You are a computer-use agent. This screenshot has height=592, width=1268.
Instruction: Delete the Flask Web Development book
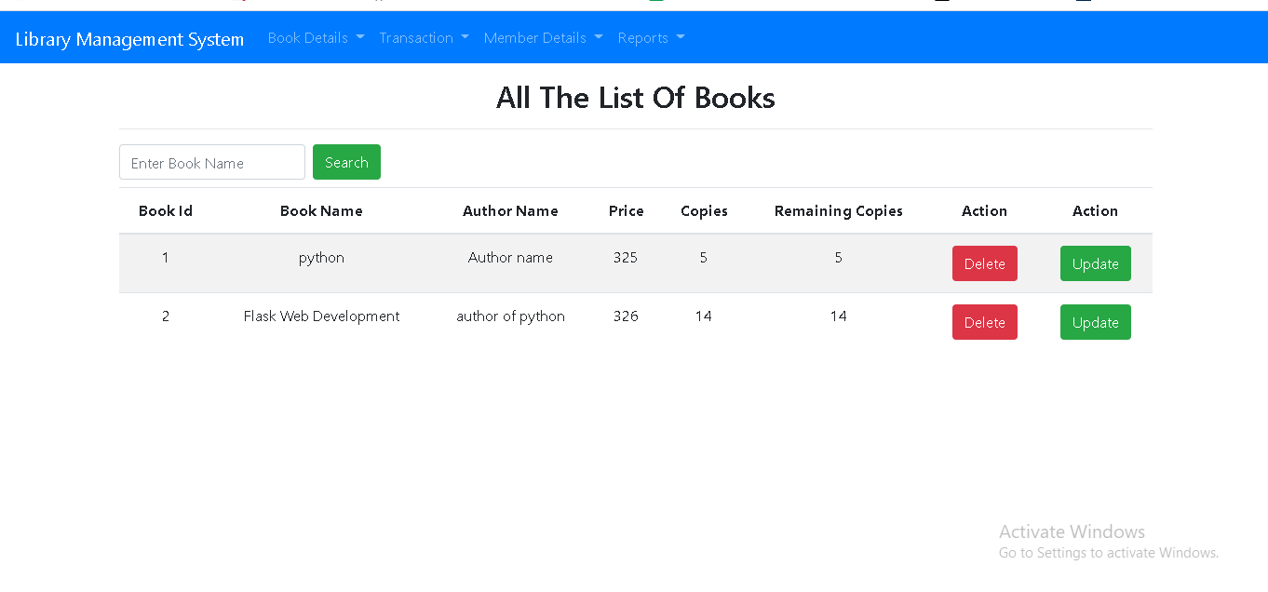point(984,322)
